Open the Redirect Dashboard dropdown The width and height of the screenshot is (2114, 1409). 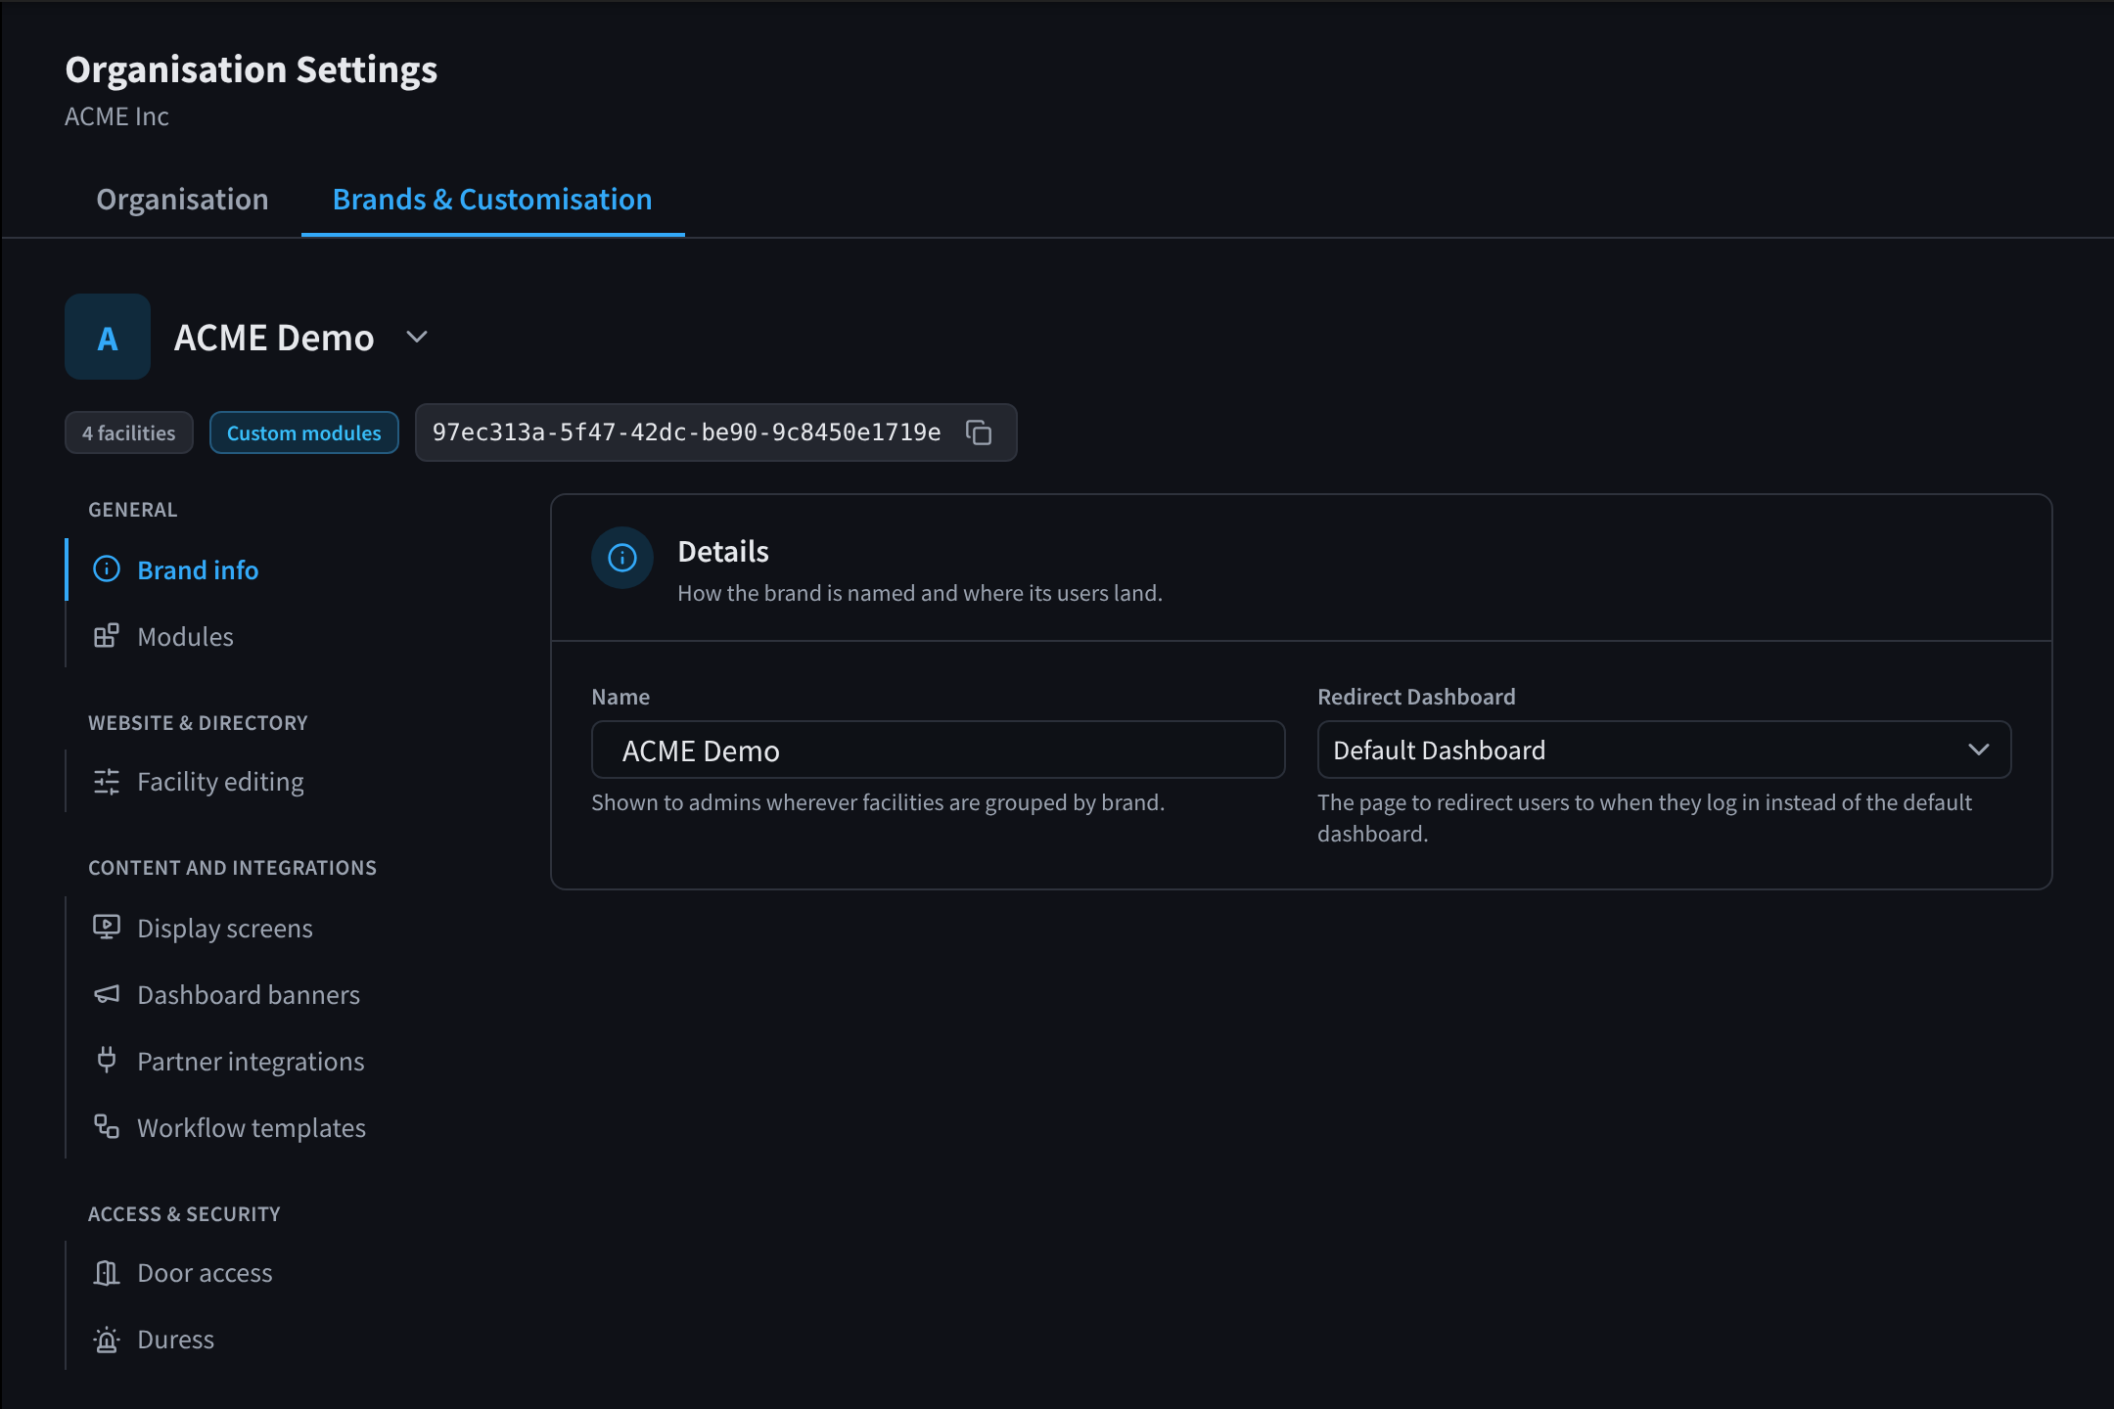pos(1664,750)
